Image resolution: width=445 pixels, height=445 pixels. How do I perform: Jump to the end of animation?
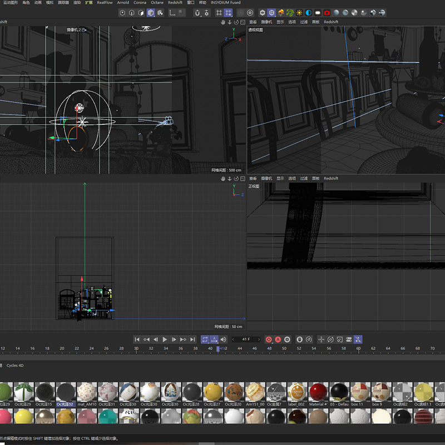(192, 339)
